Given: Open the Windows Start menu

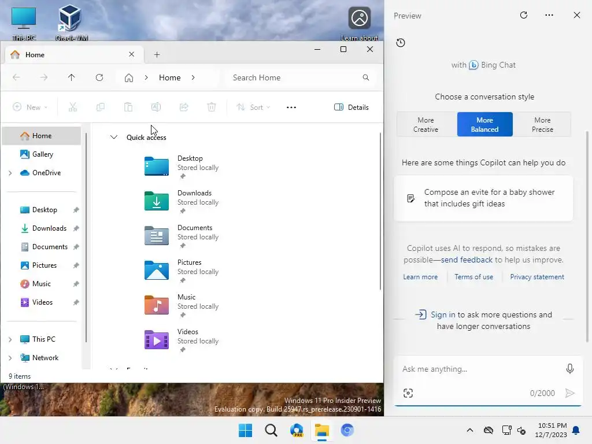Looking at the screenshot, I should (x=245, y=430).
